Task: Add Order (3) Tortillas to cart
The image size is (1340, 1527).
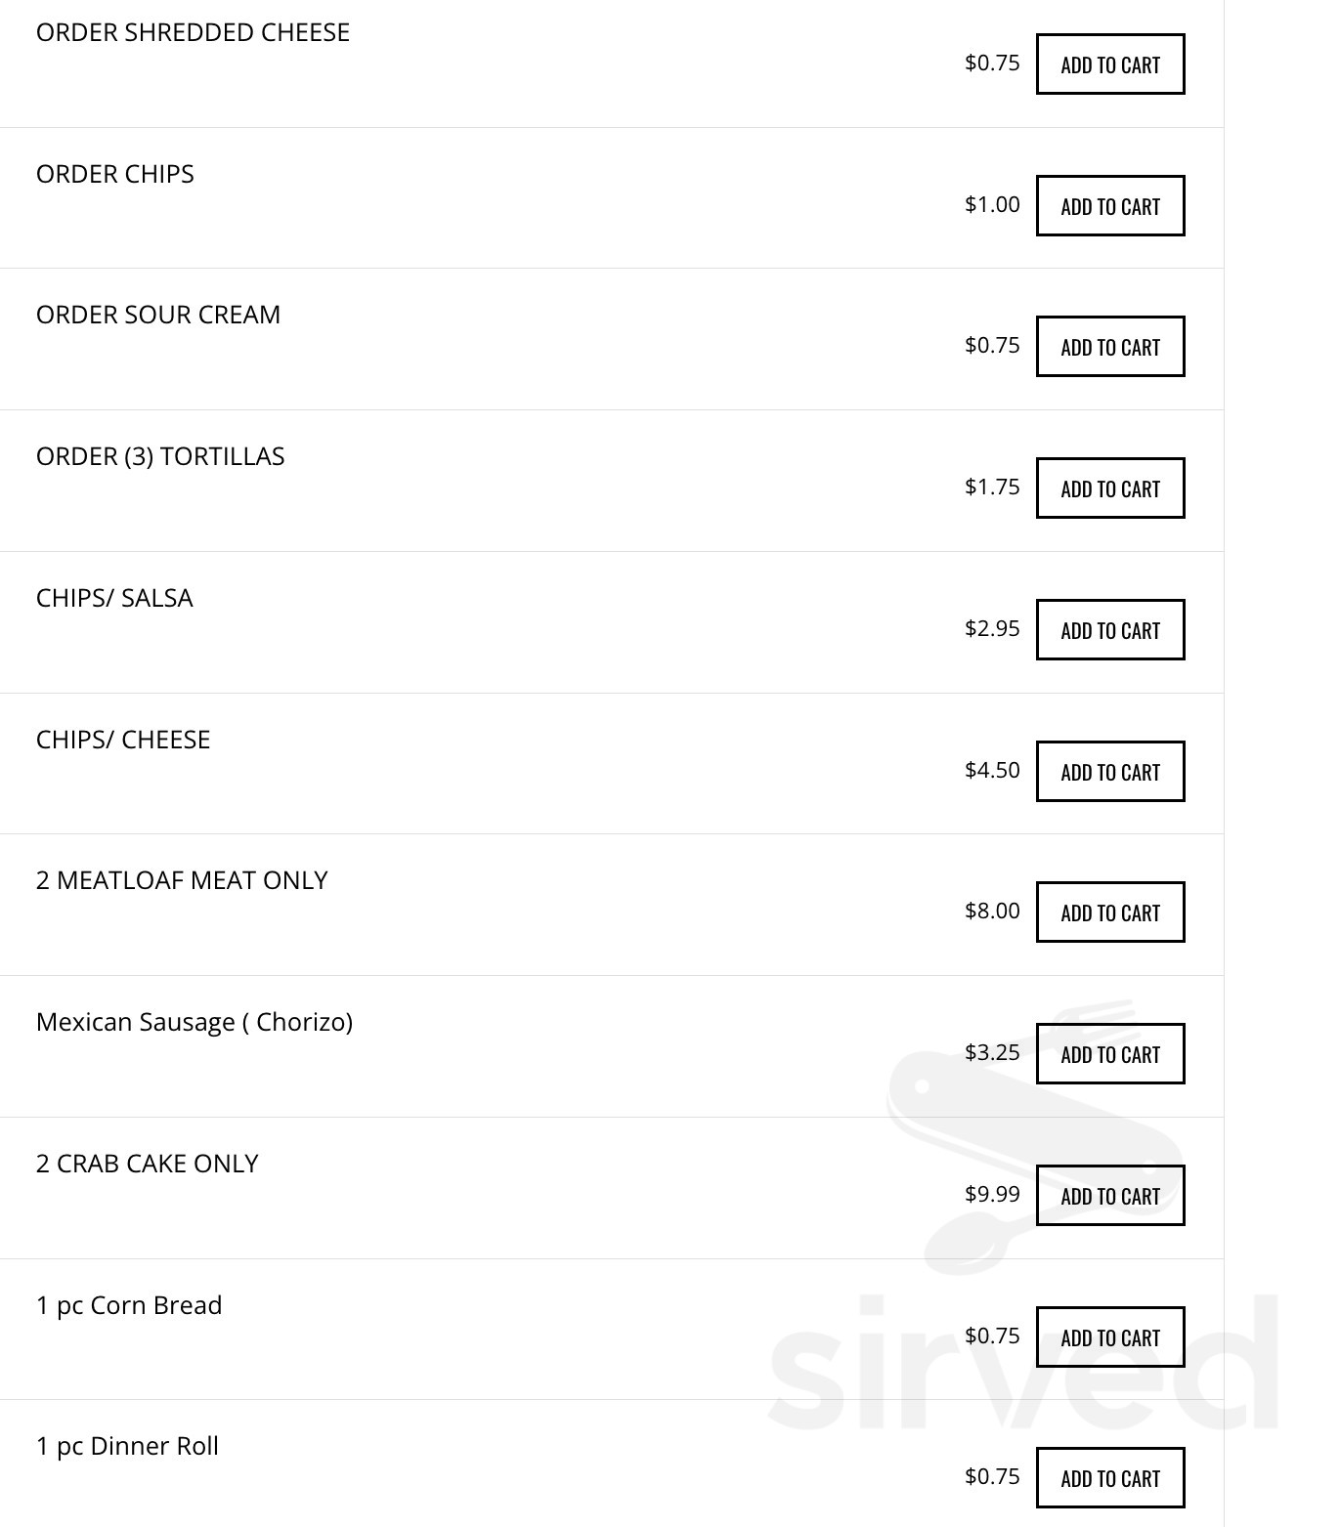Action: [1109, 488]
